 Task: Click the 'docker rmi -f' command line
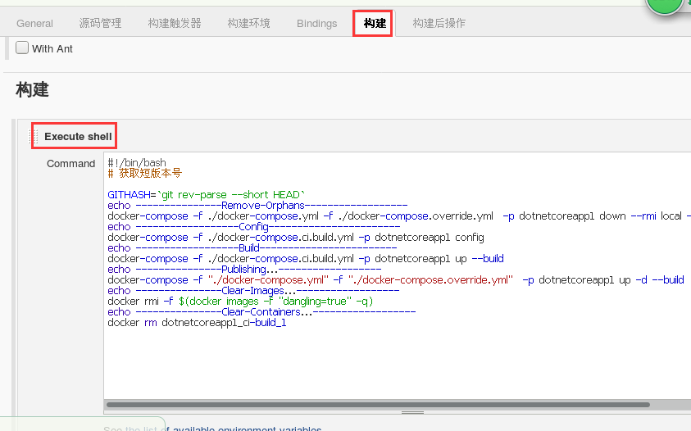pos(241,302)
